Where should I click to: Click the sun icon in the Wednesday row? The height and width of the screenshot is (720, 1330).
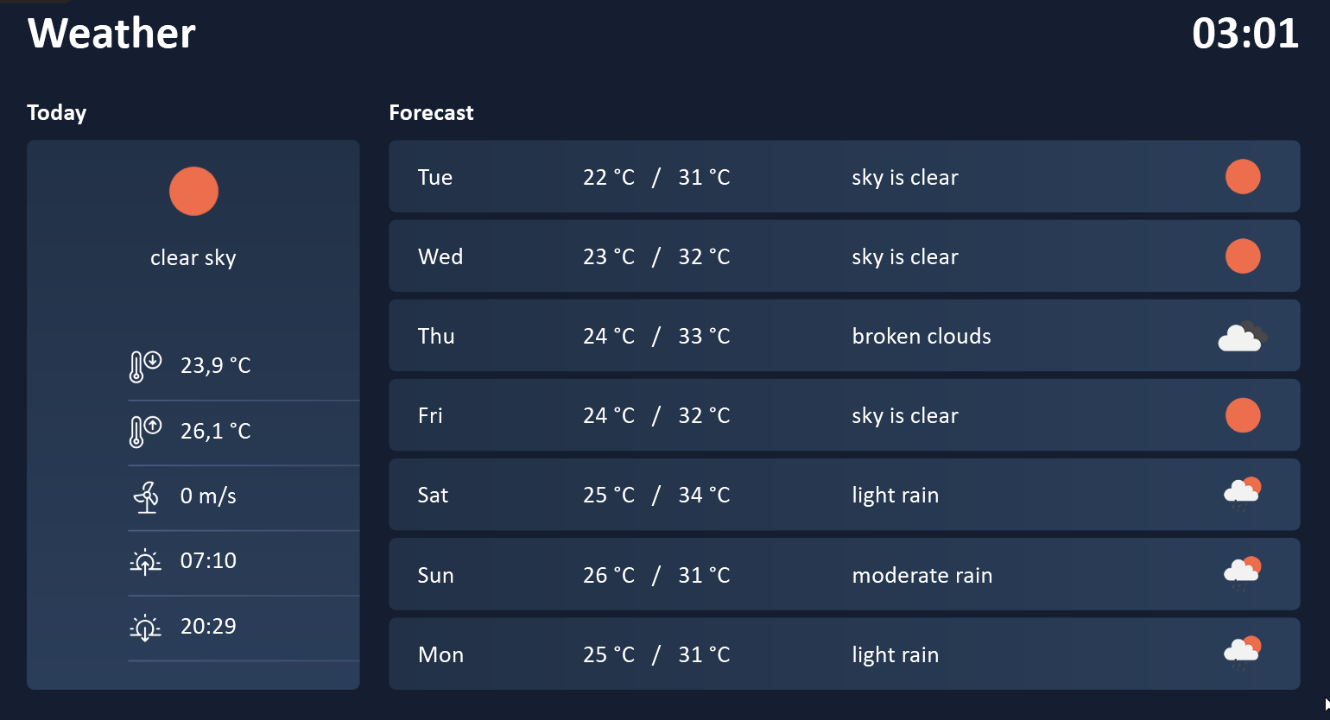(1243, 256)
